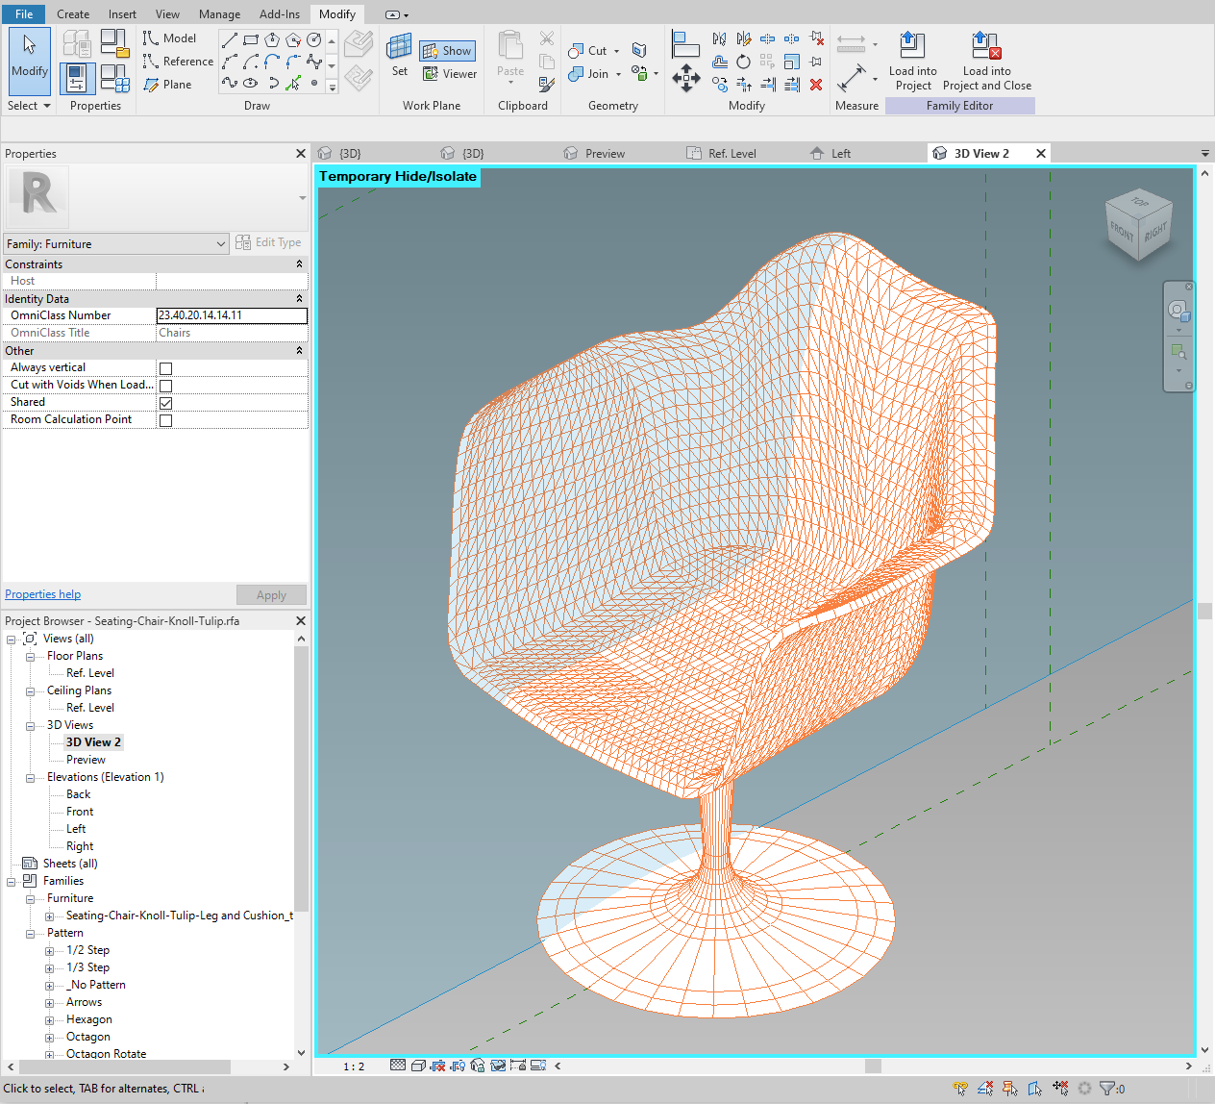Open the Manage ribbon tab
The height and width of the screenshot is (1104, 1215).
[219, 14]
